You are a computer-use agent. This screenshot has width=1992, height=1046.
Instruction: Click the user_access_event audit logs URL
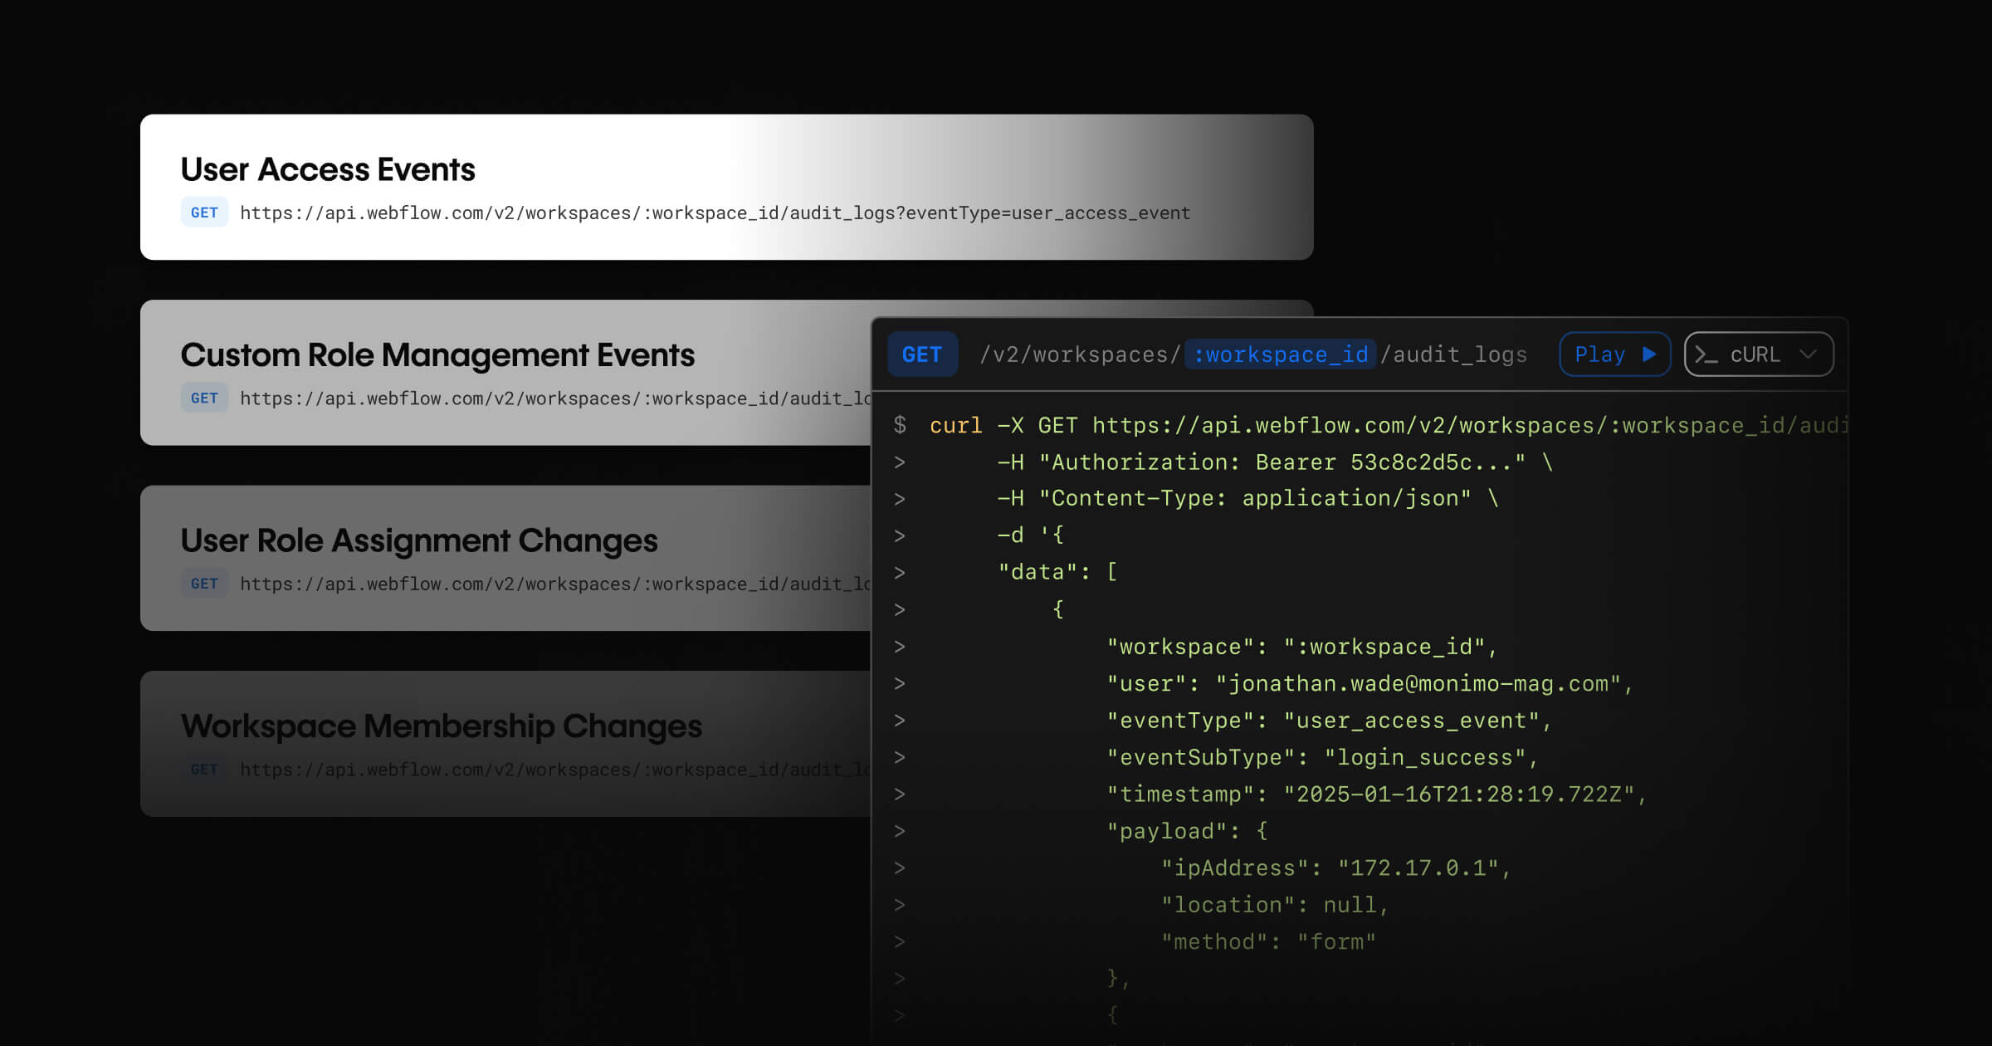click(x=715, y=213)
